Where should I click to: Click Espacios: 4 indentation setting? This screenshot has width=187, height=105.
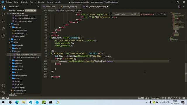point(155,98)
